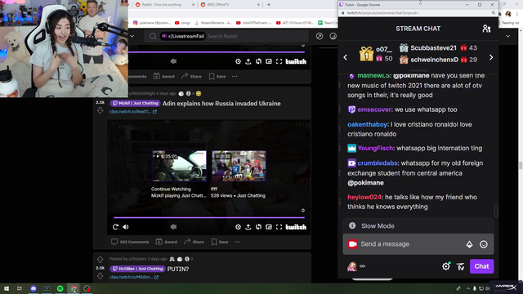523x294 pixels.
Task: Open the Adin post clips.twitch.tv link
Action: coord(133,112)
